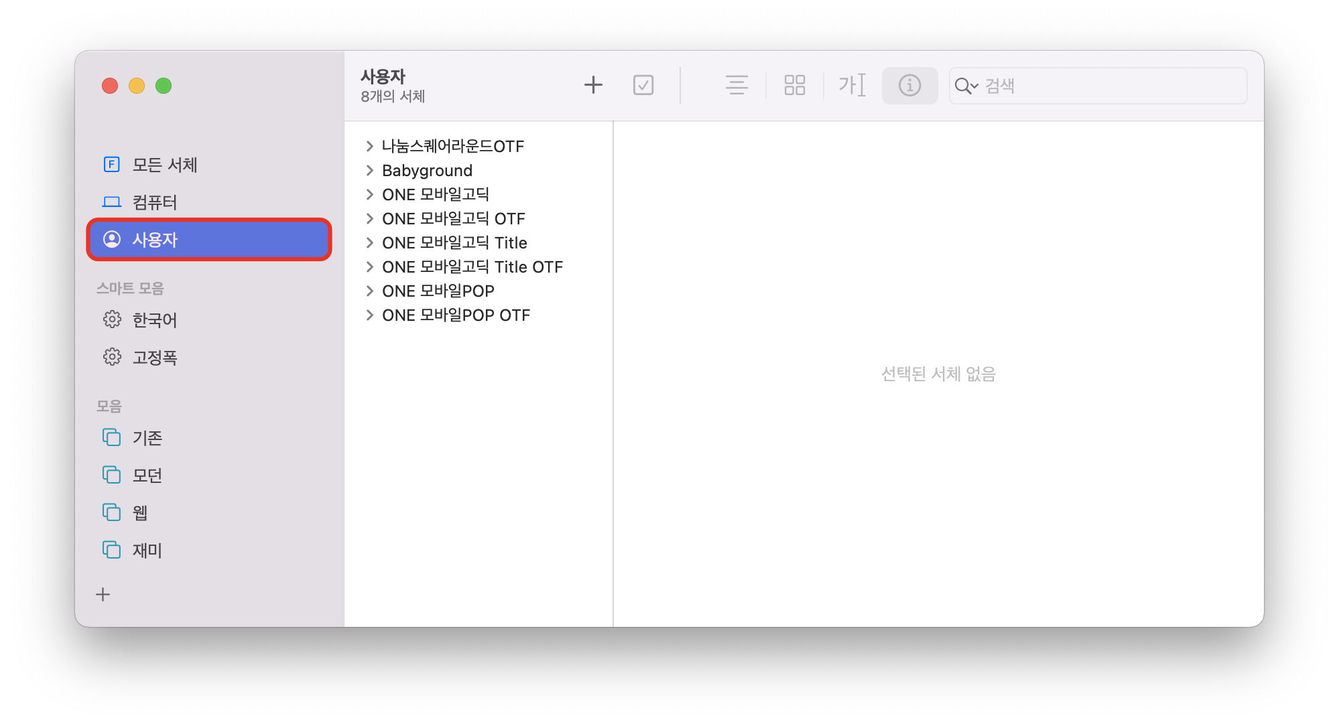Select the ONE 모바일고딕 Title font
Viewport: 1339px width, 726px height.
coord(454,243)
